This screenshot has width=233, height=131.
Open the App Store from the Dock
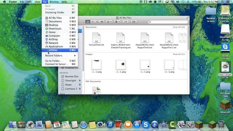137,124
